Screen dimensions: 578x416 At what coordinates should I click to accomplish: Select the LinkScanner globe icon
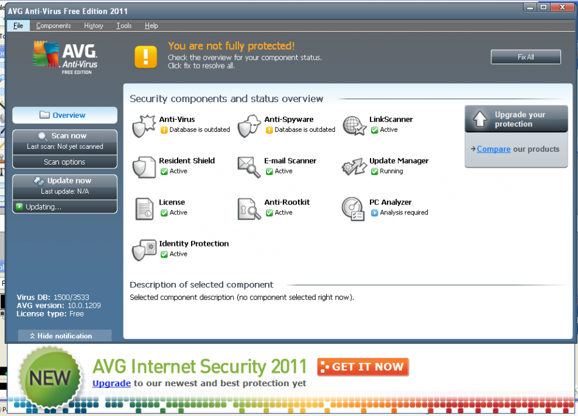coord(354,126)
